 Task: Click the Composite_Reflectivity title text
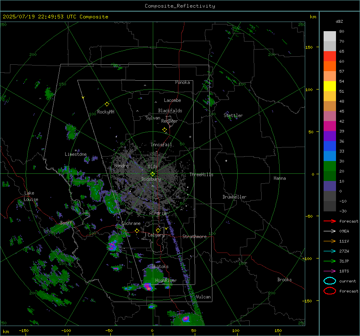180,6
